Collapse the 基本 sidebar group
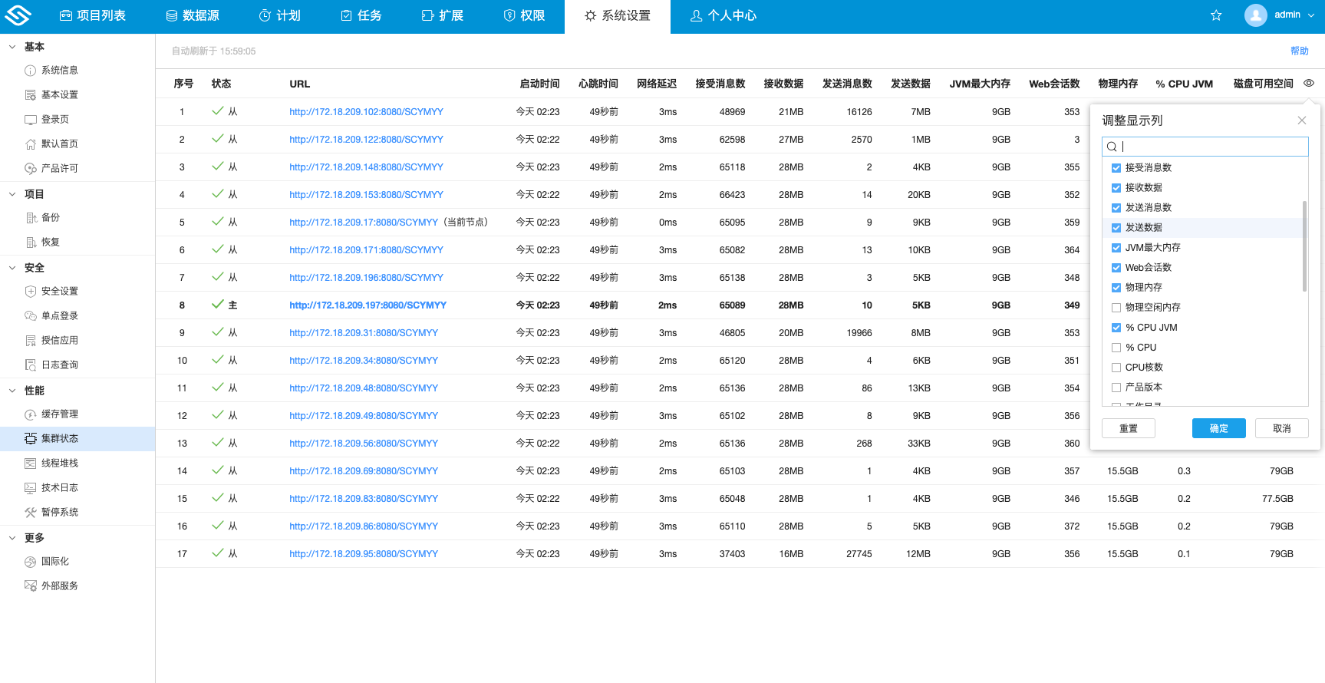Screen dimensions: 1325x683 point(12,47)
